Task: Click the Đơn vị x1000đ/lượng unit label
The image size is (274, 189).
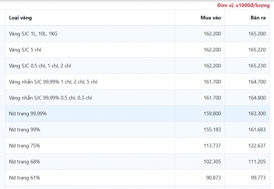Action: pos(243,5)
